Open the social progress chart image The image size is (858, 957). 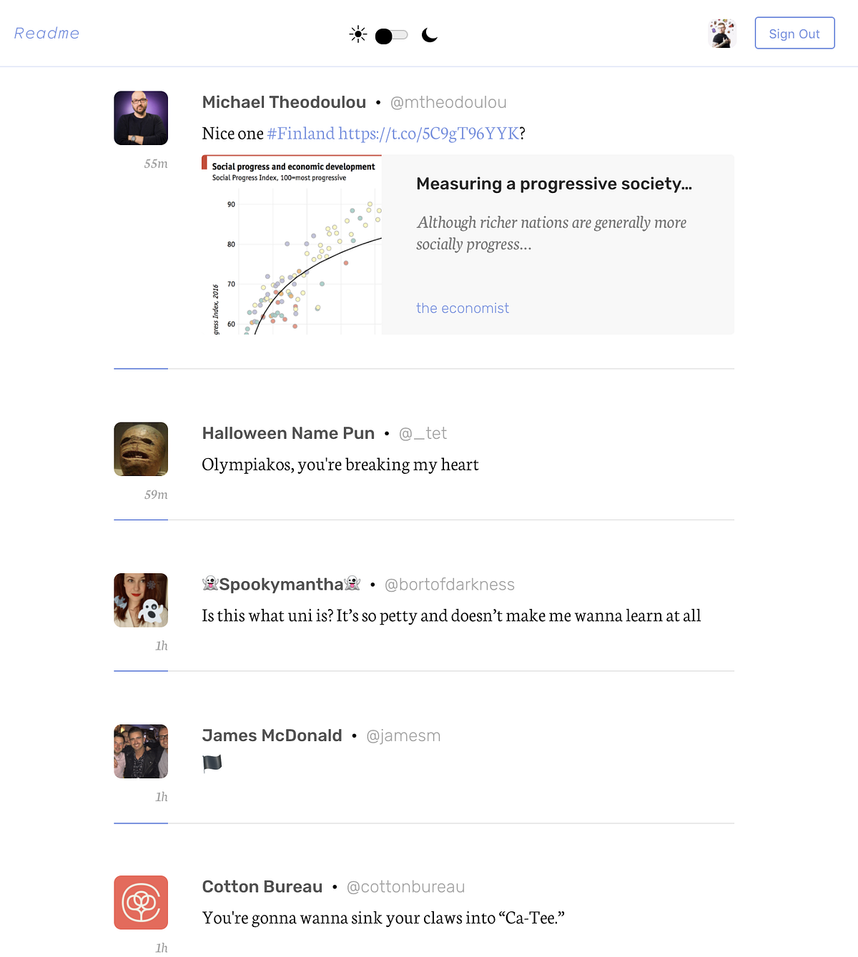pyautogui.click(x=291, y=244)
